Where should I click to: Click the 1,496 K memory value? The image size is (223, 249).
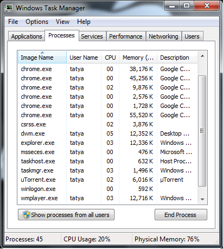point(143,170)
